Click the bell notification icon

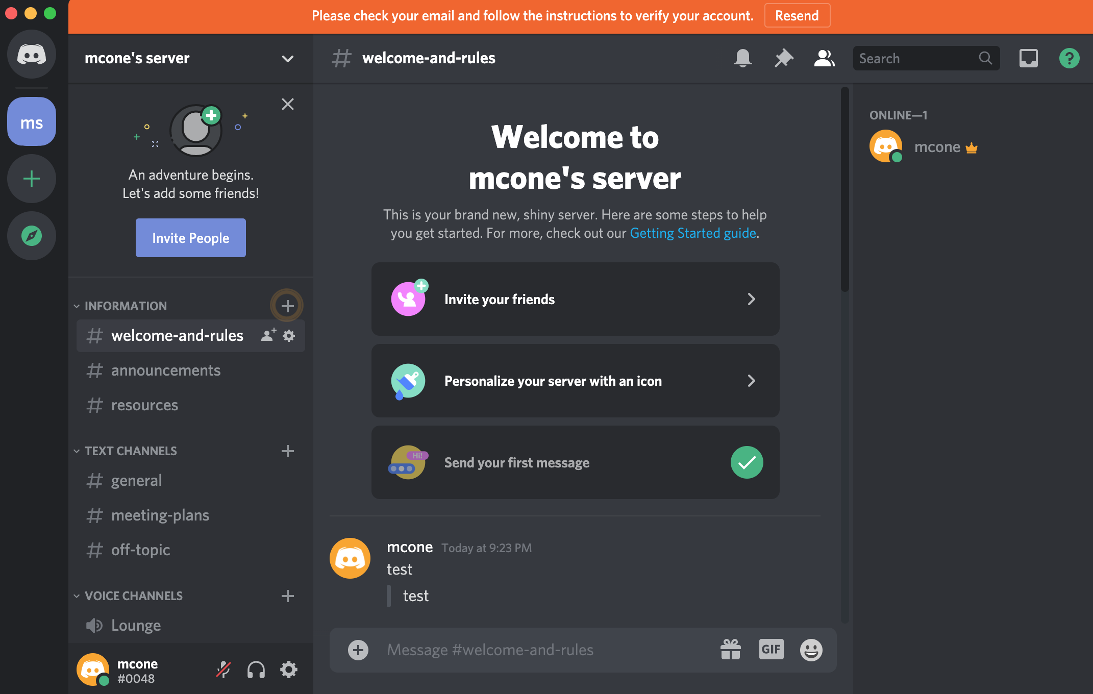(x=741, y=57)
